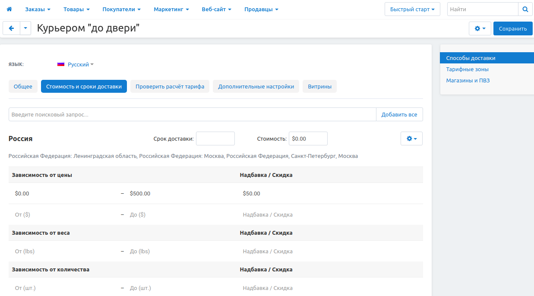Viewport: 534px width, 296px height.
Task: Open the gear menu for Россия zone
Action: pyautogui.click(x=411, y=139)
